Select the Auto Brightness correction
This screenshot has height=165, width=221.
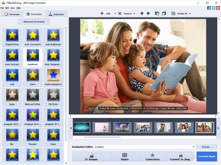click(x=53, y=37)
